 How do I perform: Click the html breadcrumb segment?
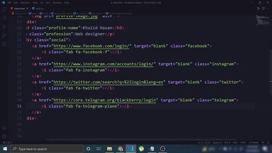pyautogui.click(x=33, y=13)
